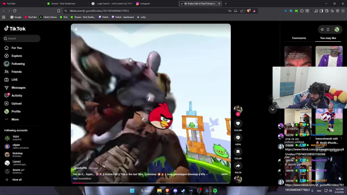Open Discord from the taskbar
This screenshot has height=195, width=347.
point(175,191)
